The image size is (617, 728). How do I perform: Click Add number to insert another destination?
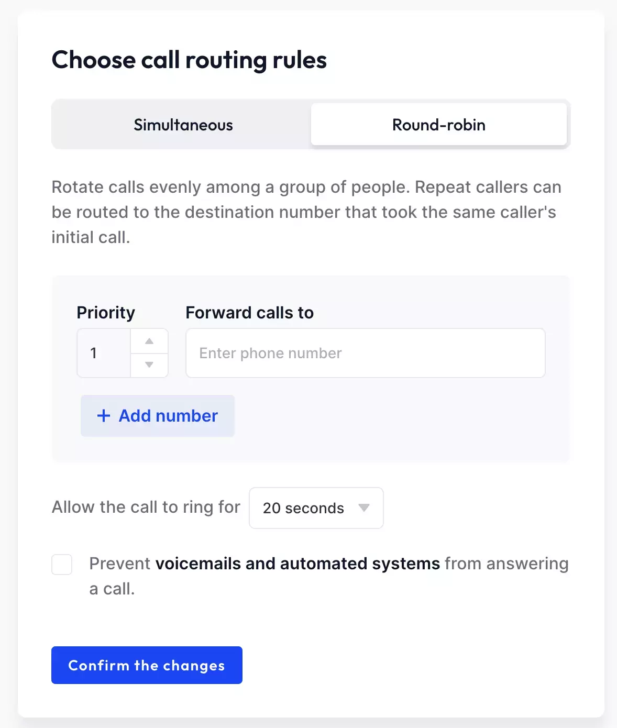tap(157, 415)
